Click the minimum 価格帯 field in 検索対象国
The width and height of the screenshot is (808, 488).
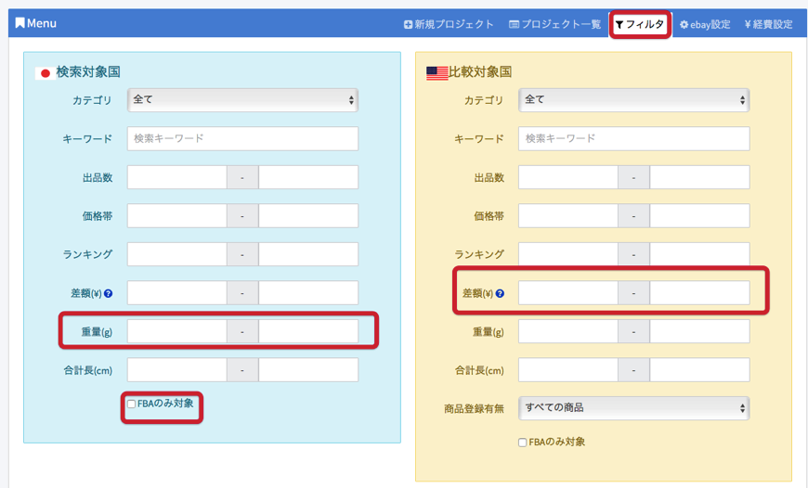[x=176, y=216]
